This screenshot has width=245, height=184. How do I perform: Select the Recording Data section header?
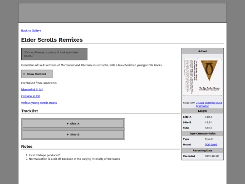click(x=202, y=150)
